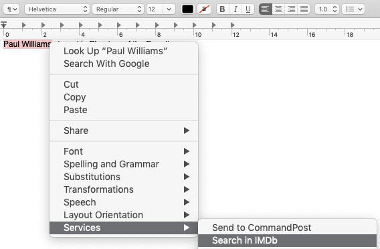
Task: Open the Helvetica font family dropdown
Action: (x=57, y=9)
